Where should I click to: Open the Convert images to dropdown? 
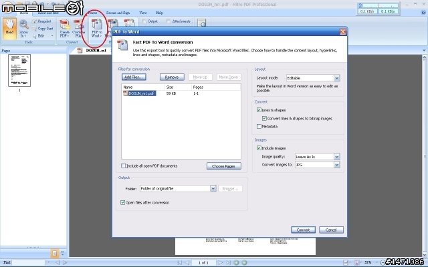[x=337, y=165]
